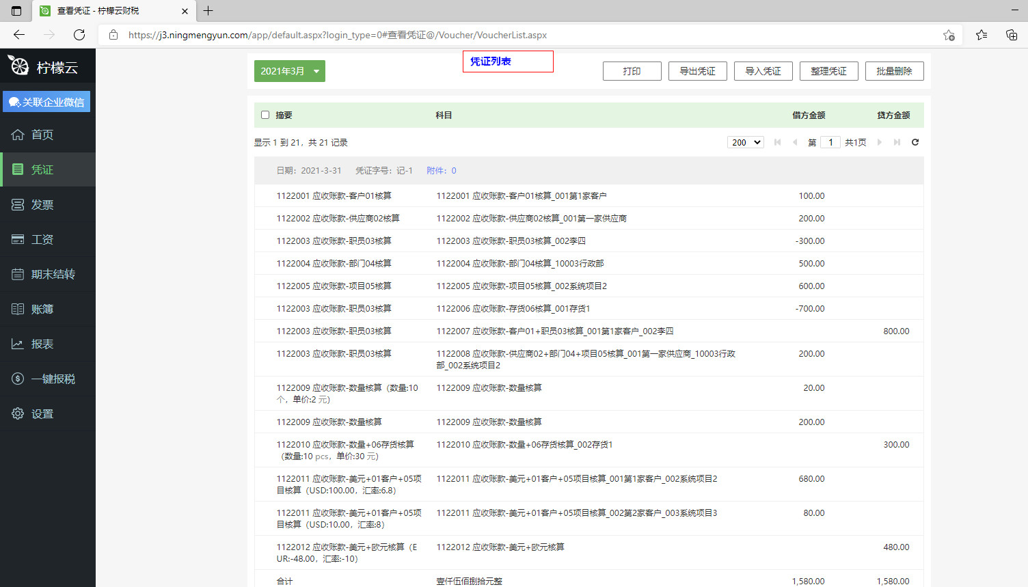Jump to the first page arrow

pyautogui.click(x=777, y=142)
